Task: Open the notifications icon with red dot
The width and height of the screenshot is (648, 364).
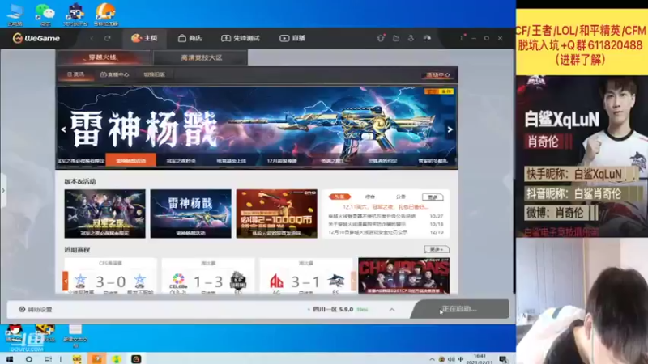Action: pos(381,38)
